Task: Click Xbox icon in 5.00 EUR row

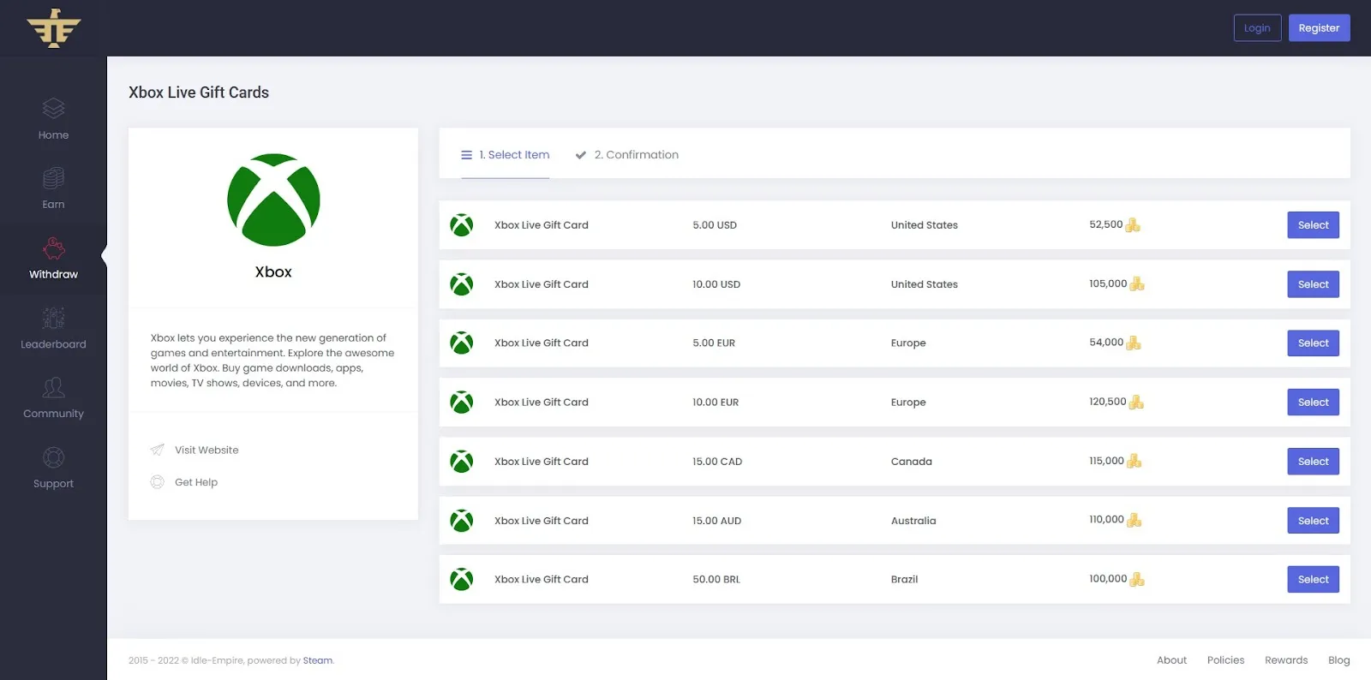Action: [x=462, y=343]
